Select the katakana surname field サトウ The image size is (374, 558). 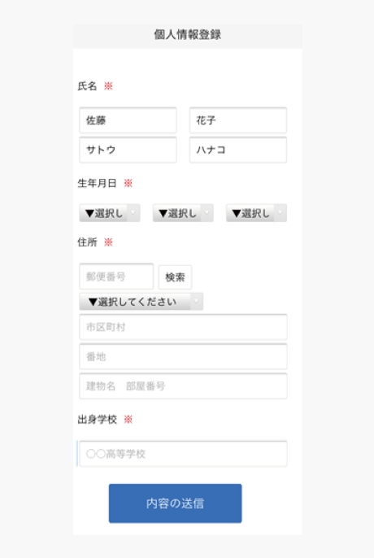point(128,150)
